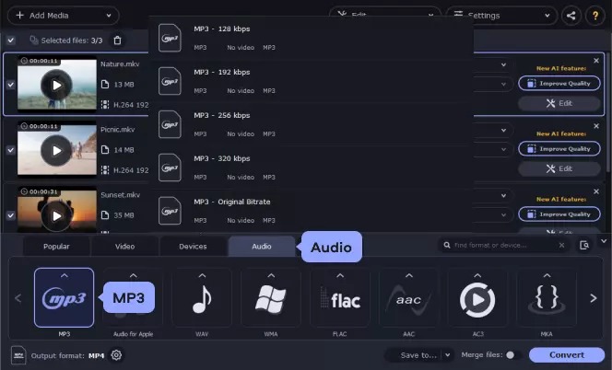Choose MP3 - 256 kbps preset
This screenshot has width=612, height=370.
tap(312, 124)
